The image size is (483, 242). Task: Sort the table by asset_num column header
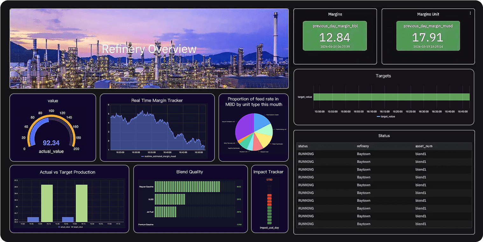tap(423, 146)
